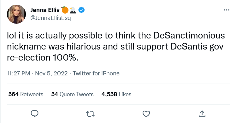This screenshot has width=236, height=123.
Task: Share the tweet with the upload icon
Action: (202, 114)
